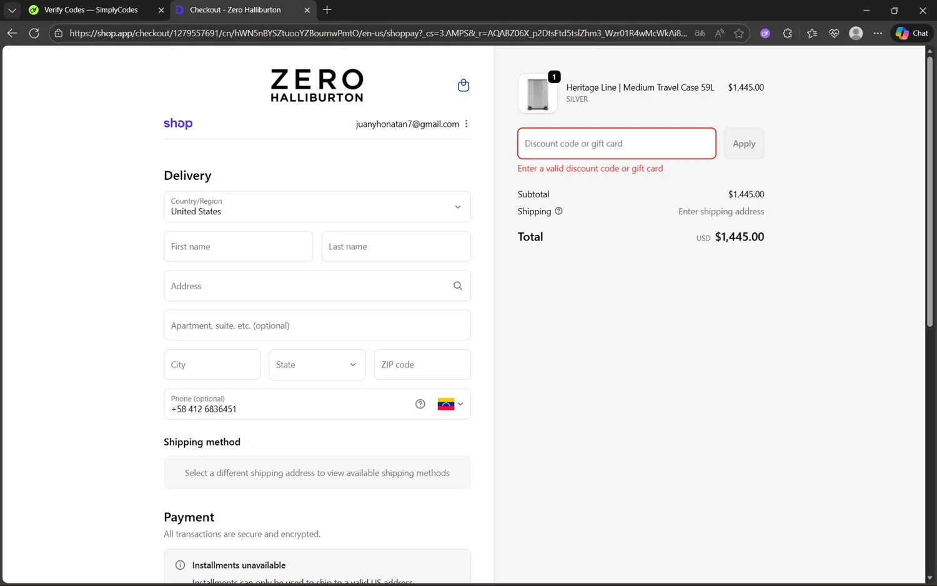Open shipping info question mark icon

point(559,211)
